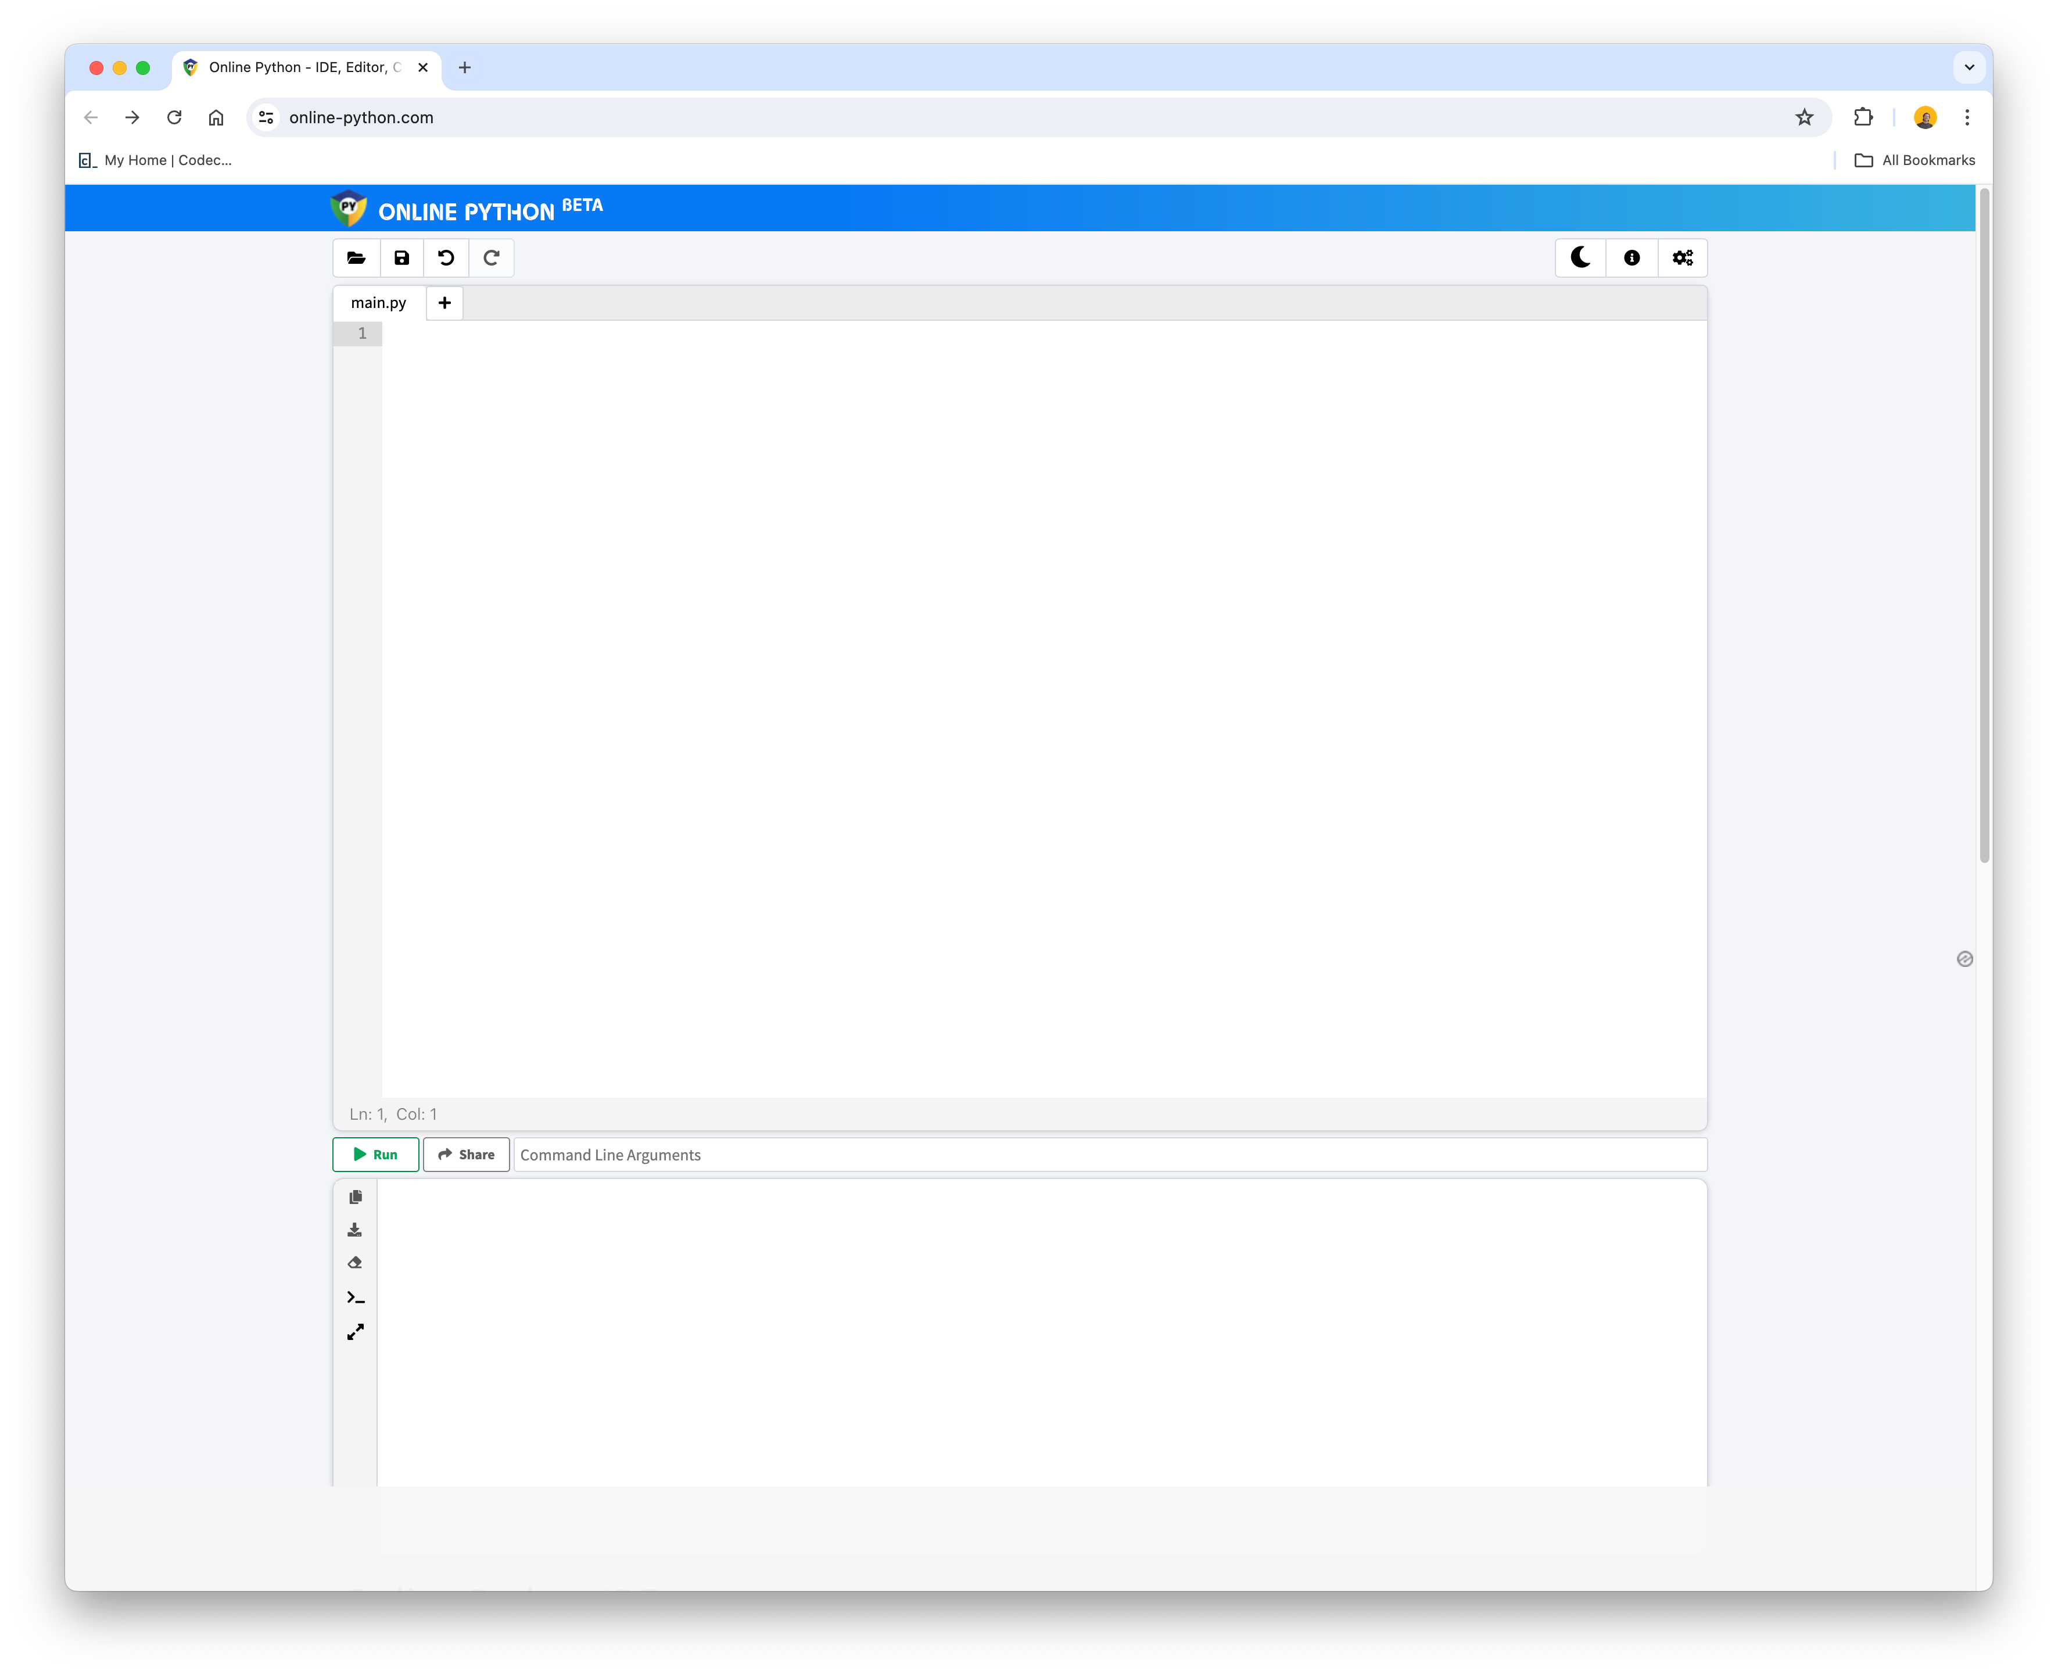Click the undo arrow icon
Screen dimensions: 2058x1677
tap(446, 258)
